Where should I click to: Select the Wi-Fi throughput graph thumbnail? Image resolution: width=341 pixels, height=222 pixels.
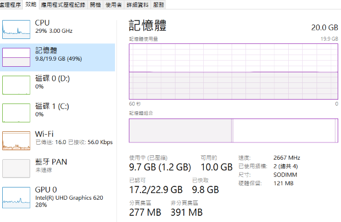[16, 141]
